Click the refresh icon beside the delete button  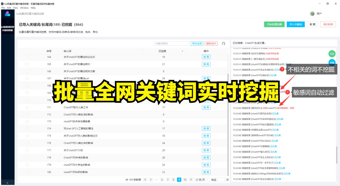223,43
